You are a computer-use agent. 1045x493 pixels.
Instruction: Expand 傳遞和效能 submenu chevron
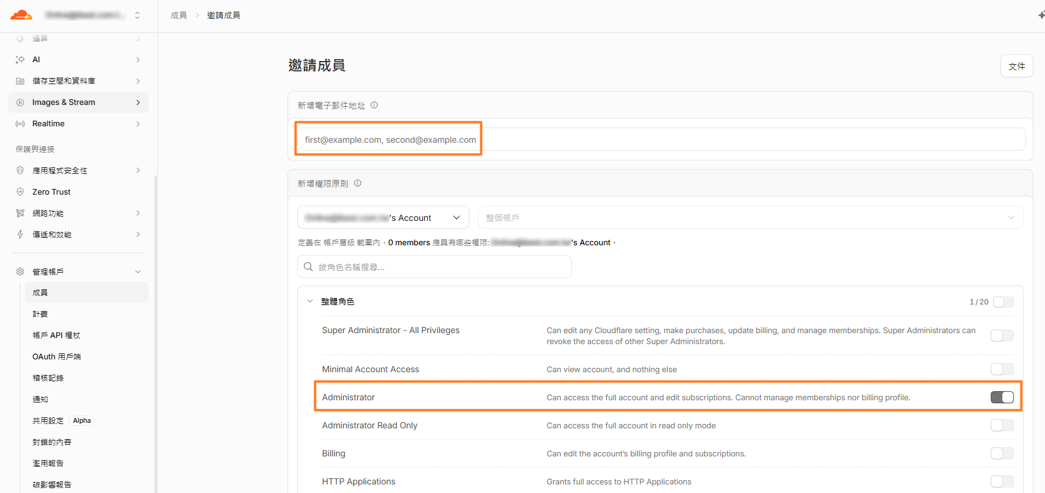(x=138, y=235)
